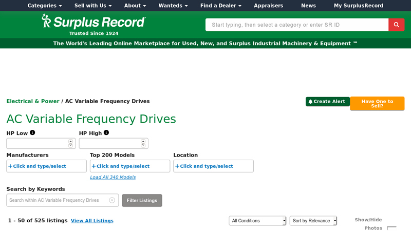This screenshot has width=411, height=231.
Task: Open the View All Listings link
Action: 92,221
